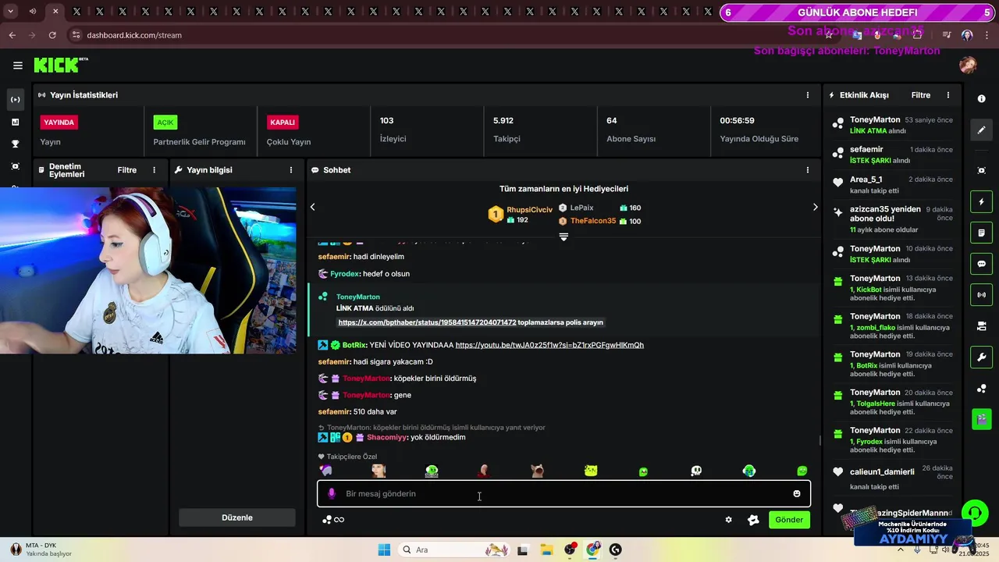Click the Windows taskbar search box 'Ara'
The image size is (999, 562).
pyautogui.click(x=455, y=550)
